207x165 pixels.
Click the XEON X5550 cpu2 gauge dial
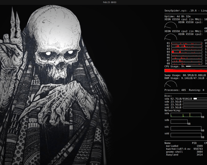pyautogui.click(x=171, y=37)
